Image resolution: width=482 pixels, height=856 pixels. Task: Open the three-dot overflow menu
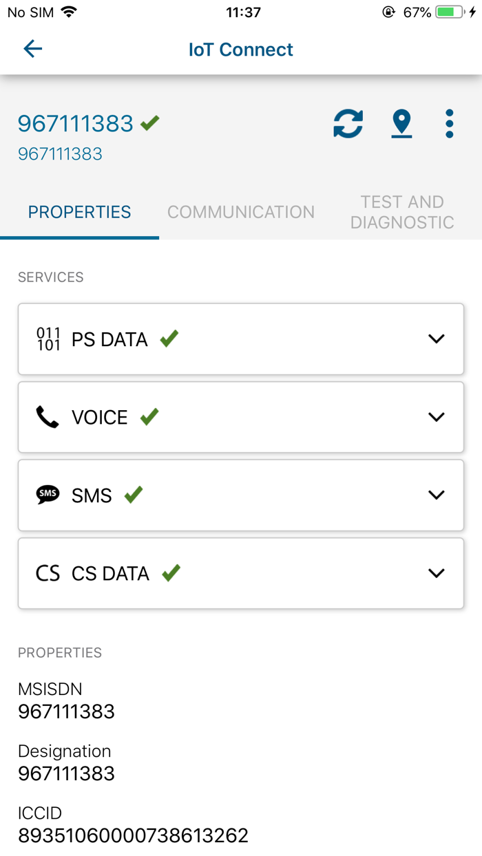[449, 124]
